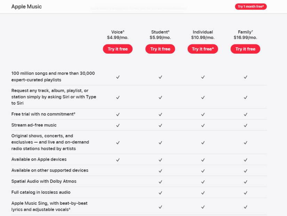Click 'Available on Apple devices' text
Image resolution: width=287 pixels, height=216 pixels.
pos(39,159)
